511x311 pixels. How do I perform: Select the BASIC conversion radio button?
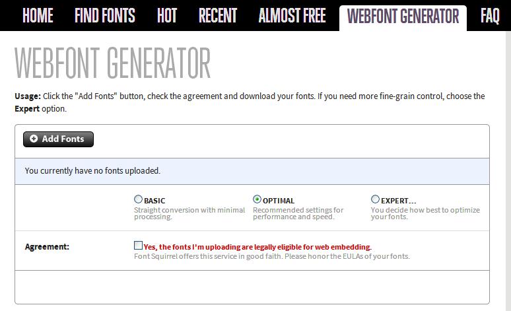pyautogui.click(x=138, y=199)
